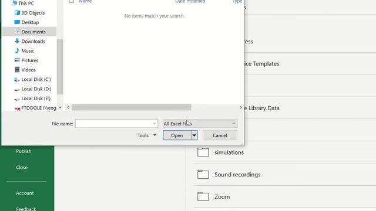Screen dimensions: 376x211
Task: Click the Videos filmstrip icon
Action: [17, 70]
